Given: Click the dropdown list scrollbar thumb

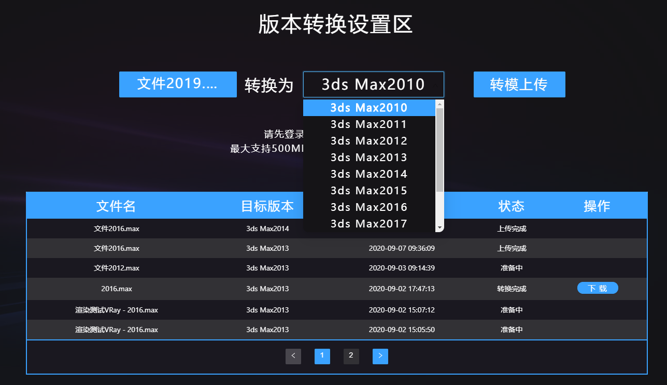Looking at the screenshot, I should tap(439, 150).
